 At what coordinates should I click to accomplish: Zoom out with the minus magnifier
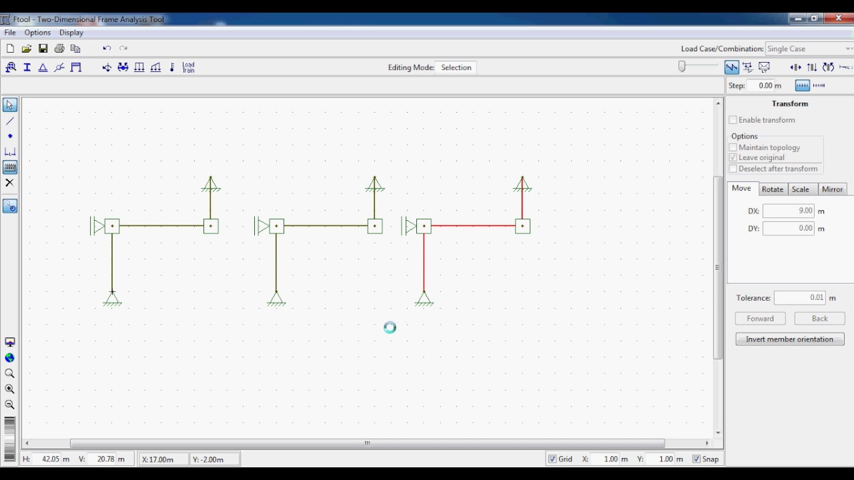point(10,405)
